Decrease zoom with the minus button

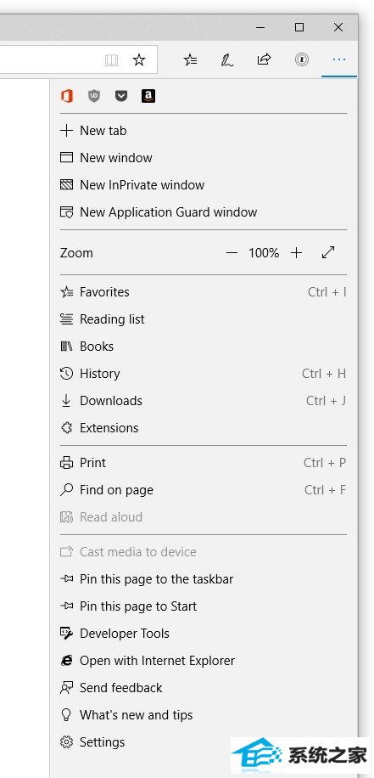232,252
